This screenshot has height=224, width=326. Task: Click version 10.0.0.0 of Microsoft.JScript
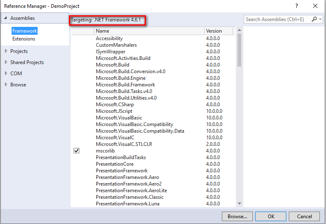214,111
